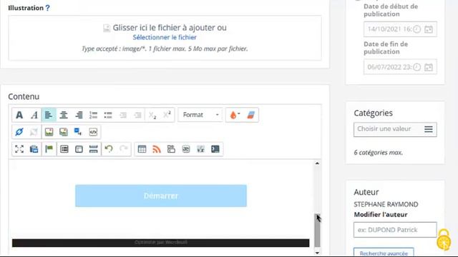Click the dark console icon

(x=215, y=149)
